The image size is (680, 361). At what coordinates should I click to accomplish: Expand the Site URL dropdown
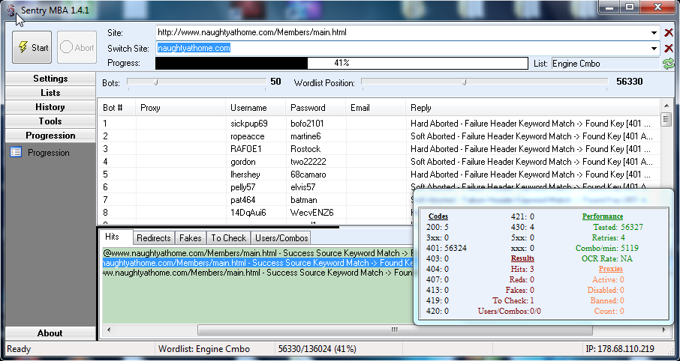point(655,33)
